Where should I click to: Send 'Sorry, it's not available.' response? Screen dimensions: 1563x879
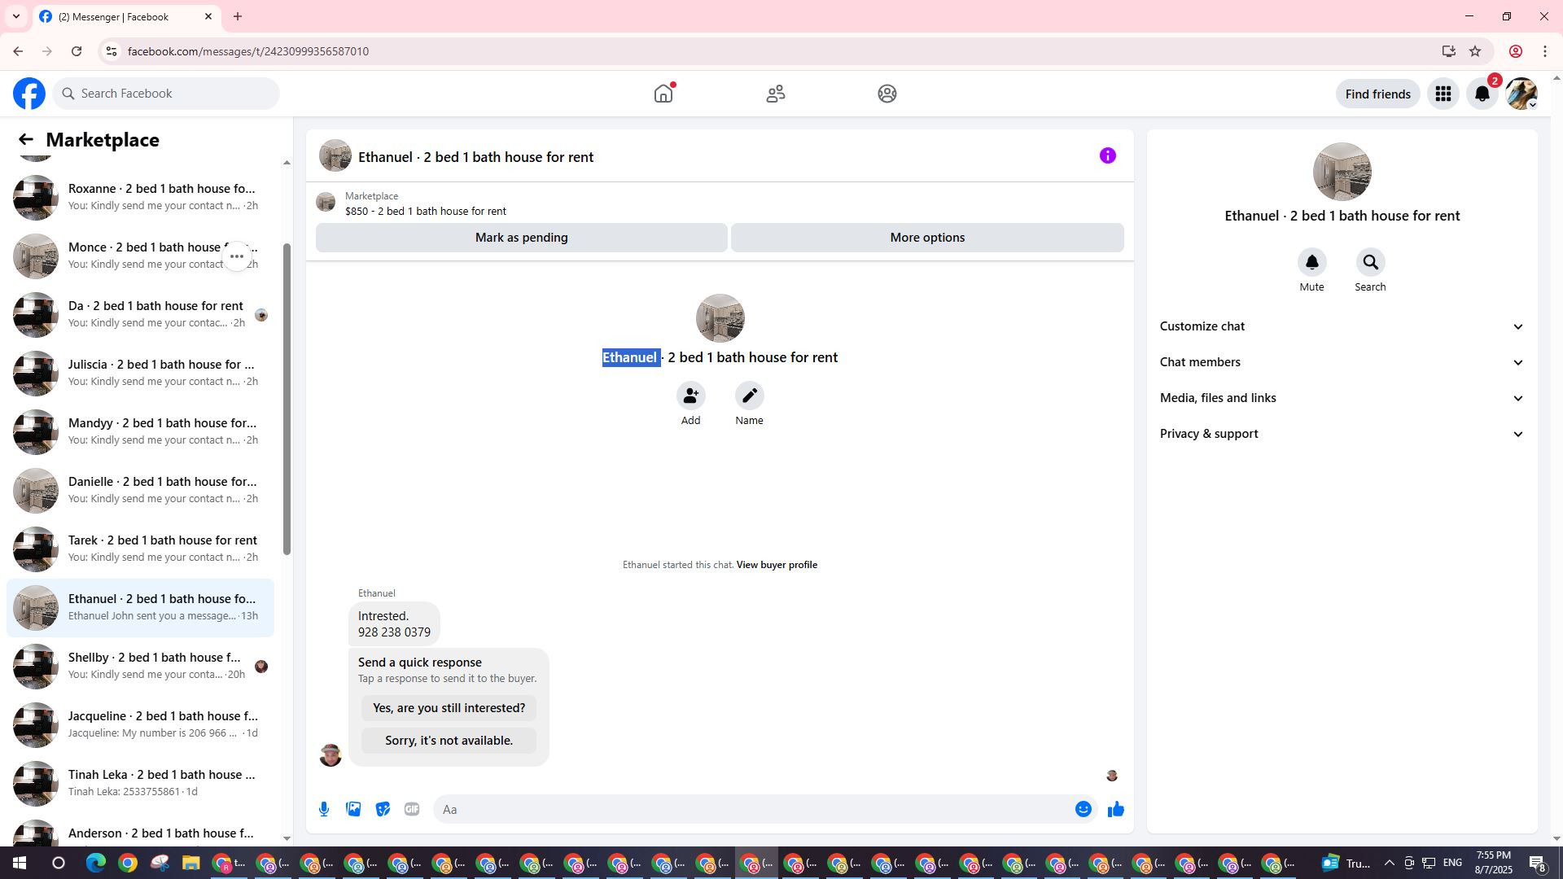click(449, 741)
